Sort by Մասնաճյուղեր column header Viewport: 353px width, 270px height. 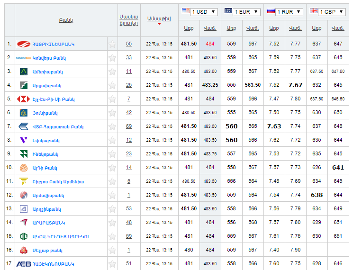[129, 20]
